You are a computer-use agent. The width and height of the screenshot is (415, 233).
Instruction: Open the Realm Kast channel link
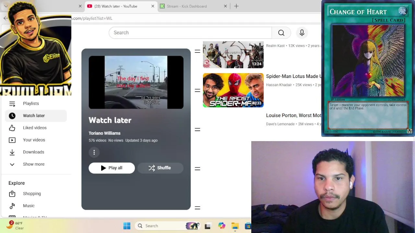(276, 46)
